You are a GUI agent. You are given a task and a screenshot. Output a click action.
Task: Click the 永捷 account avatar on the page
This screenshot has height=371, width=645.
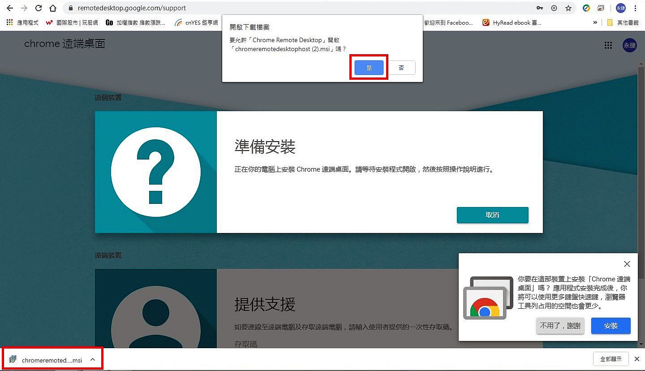point(629,45)
